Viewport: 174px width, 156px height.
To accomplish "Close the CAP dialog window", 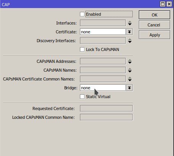I will tap(169, 4).
